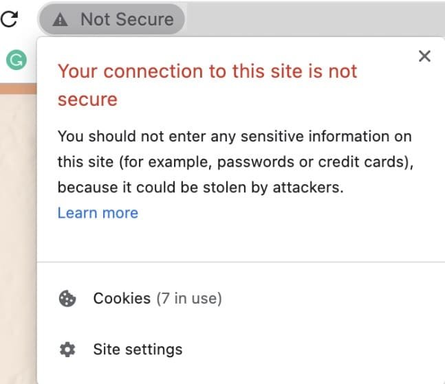Open the Learn more link

[x=98, y=213]
